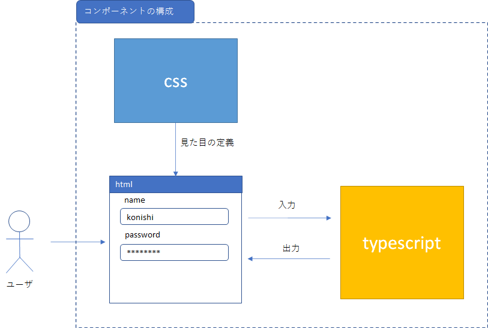The image size is (488, 328).
Task: Click the CSS blue box
Action: pyautogui.click(x=176, y=80)
